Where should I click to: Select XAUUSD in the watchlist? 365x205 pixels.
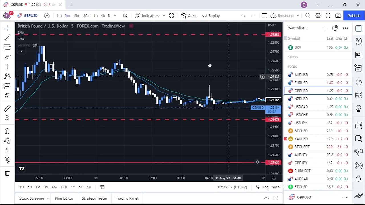[x=318, y=139]
